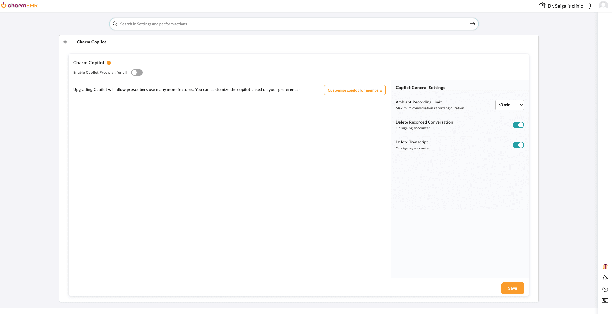The height and width of the screenshot is (314, 612).
Task: Click Customise copilot for members button
Action: [x=355, y=90]
